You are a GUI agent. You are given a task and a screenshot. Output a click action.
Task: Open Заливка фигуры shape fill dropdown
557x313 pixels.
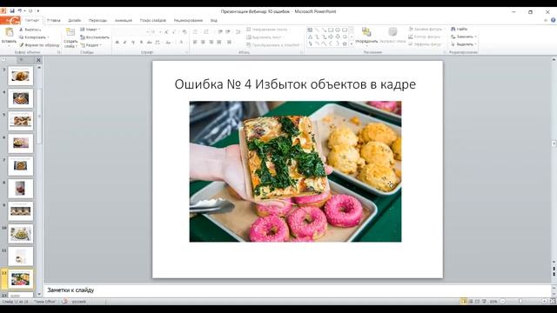point(426,29)
